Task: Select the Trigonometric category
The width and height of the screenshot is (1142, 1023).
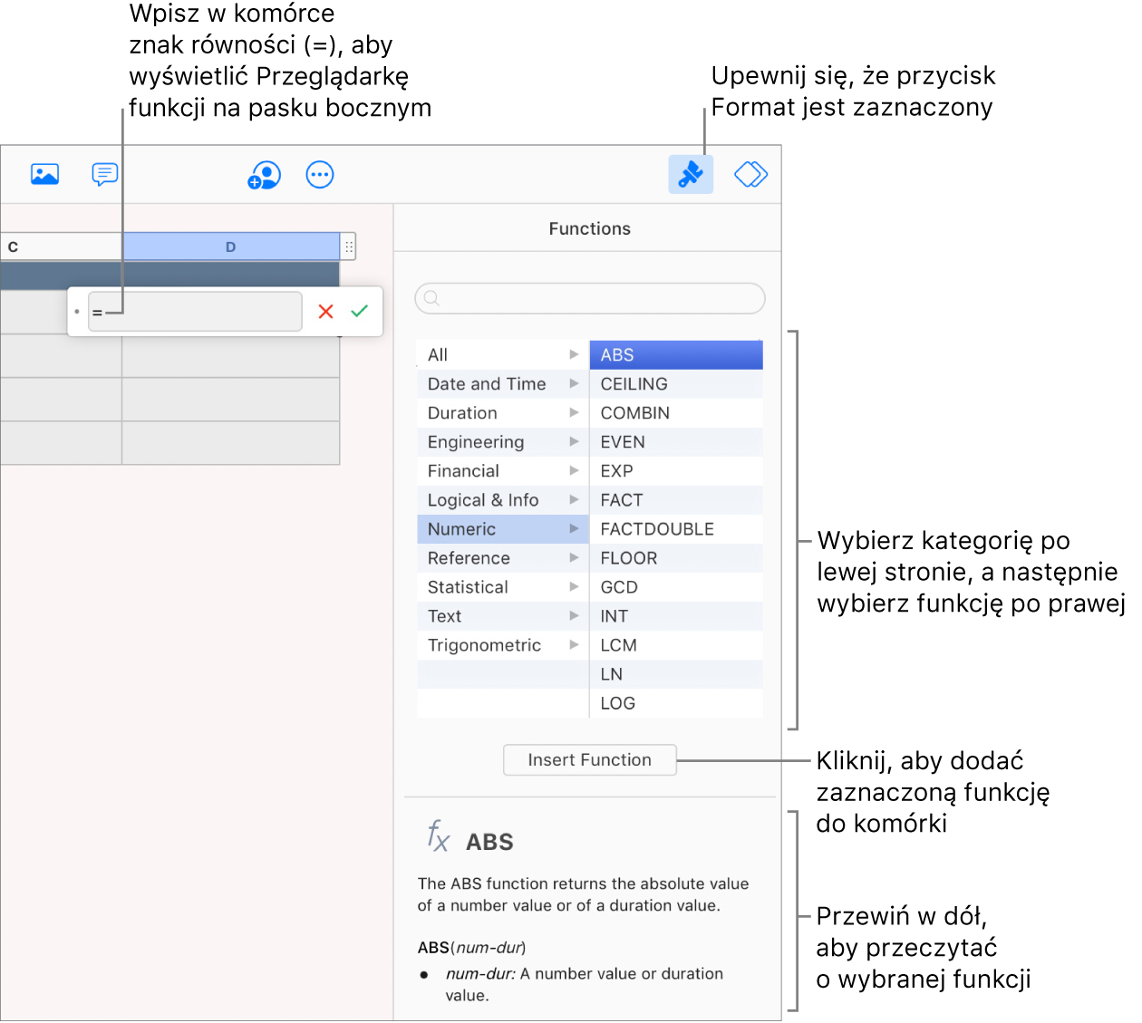Action: click(x=503, y=645)
